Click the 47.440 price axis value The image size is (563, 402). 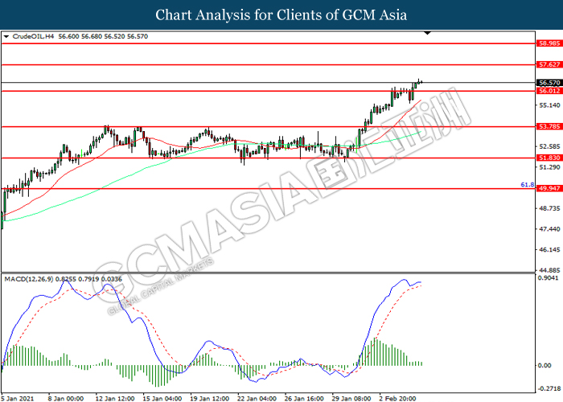click(x=549, y=229)
